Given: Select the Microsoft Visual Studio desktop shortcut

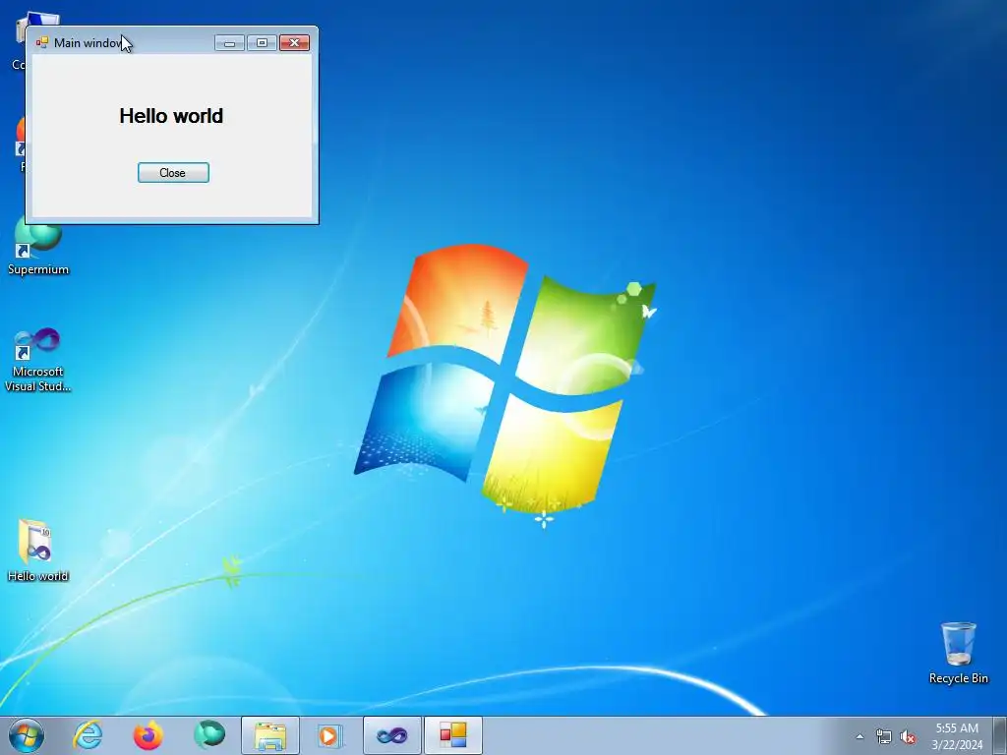Looking at the screenshot, I should point(38,360).
